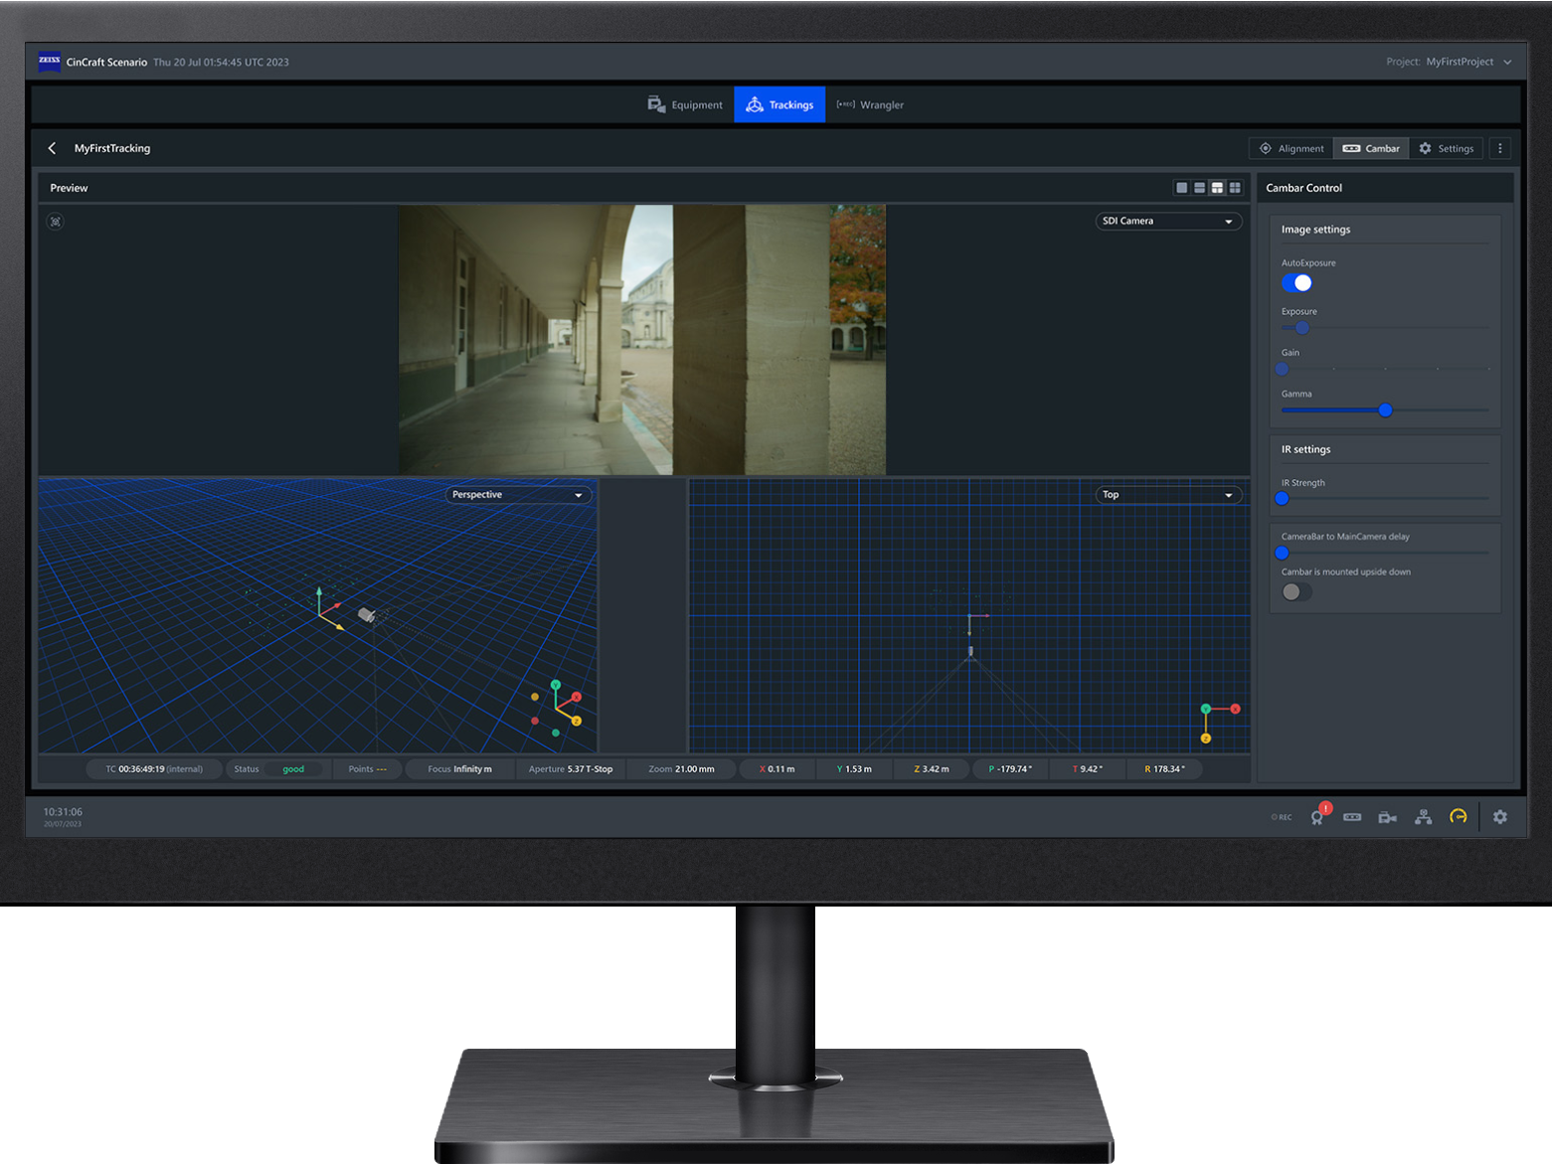The image size is (1552, 1164).
Task: Click the Gamma slider handle
Action: pyautogui.click(x=1385, y=411)
